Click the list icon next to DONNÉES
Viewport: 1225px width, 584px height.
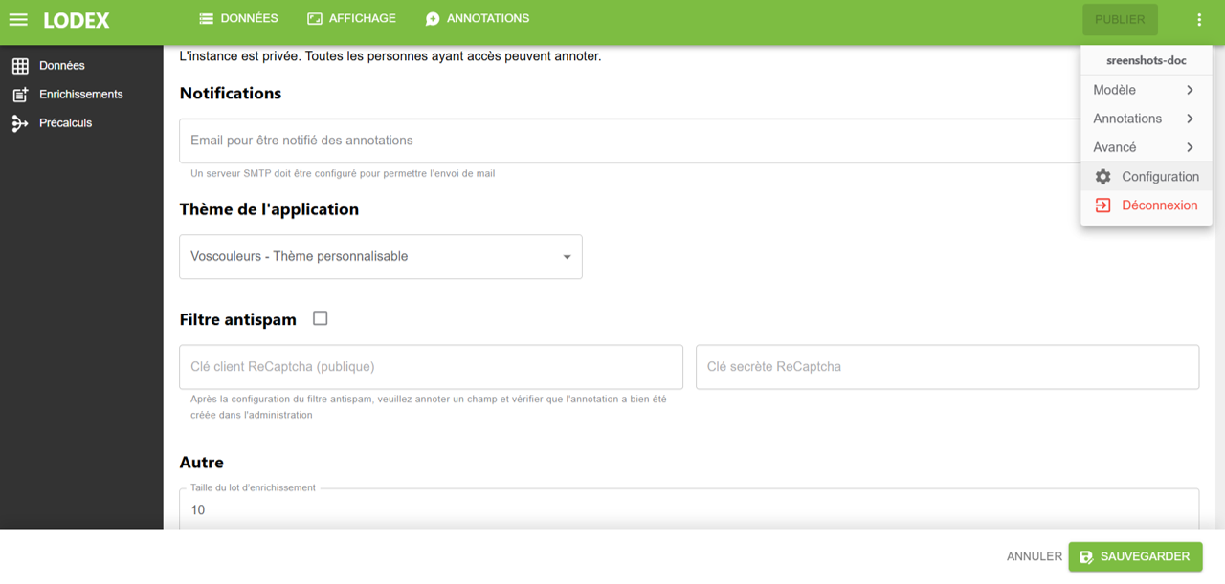[204, 17]
